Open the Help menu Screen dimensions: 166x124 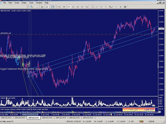click(46, 3)
